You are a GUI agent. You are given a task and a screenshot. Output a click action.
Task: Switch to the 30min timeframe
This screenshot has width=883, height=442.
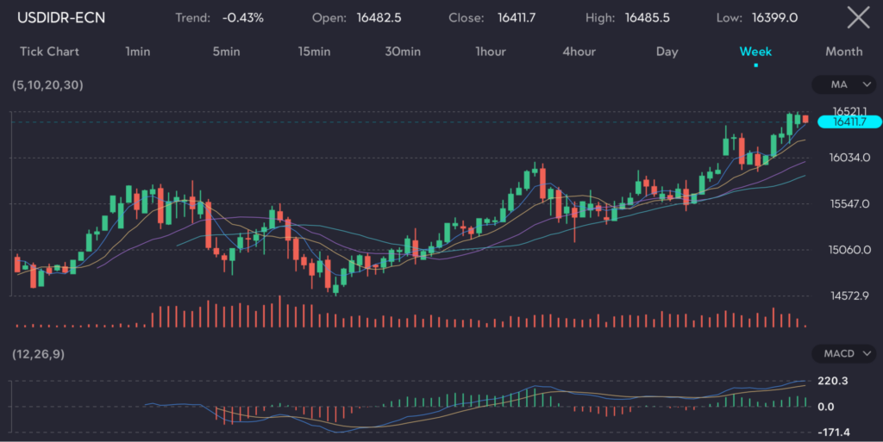tap(403, 52)
